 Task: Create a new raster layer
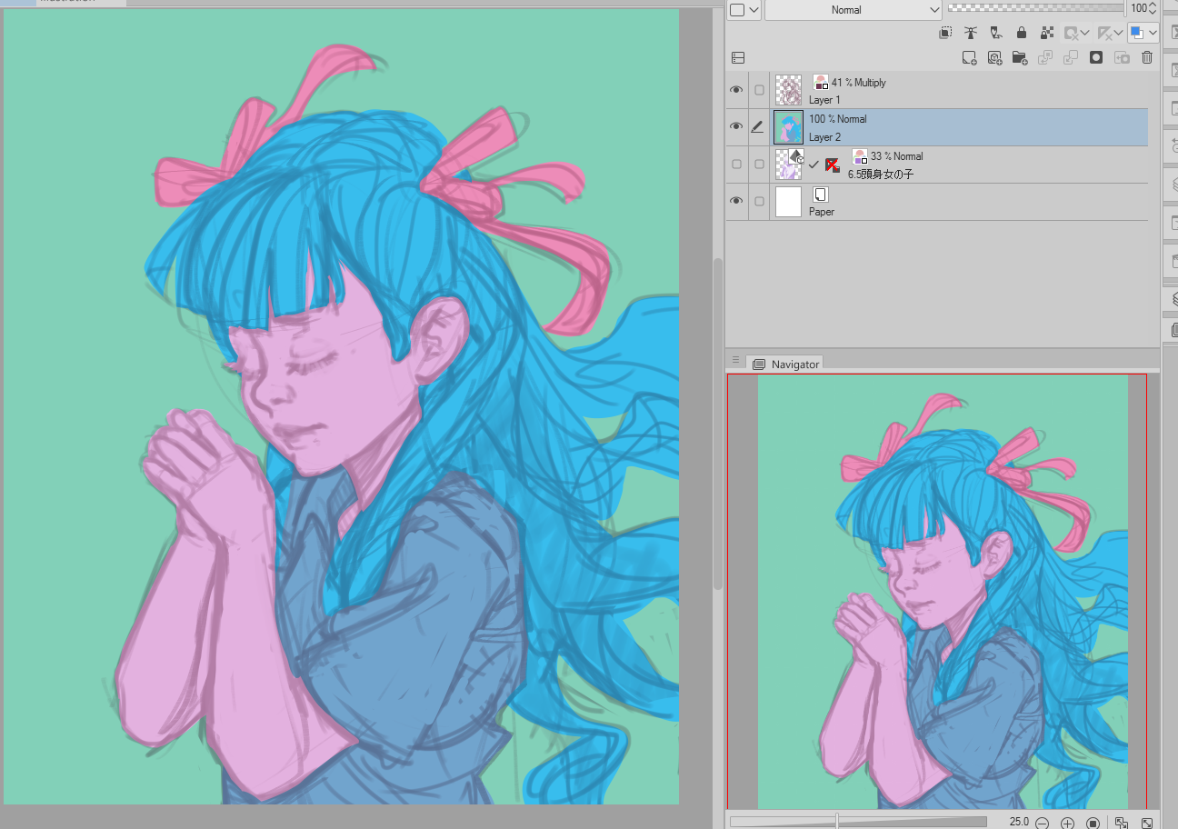coord(970,57)
